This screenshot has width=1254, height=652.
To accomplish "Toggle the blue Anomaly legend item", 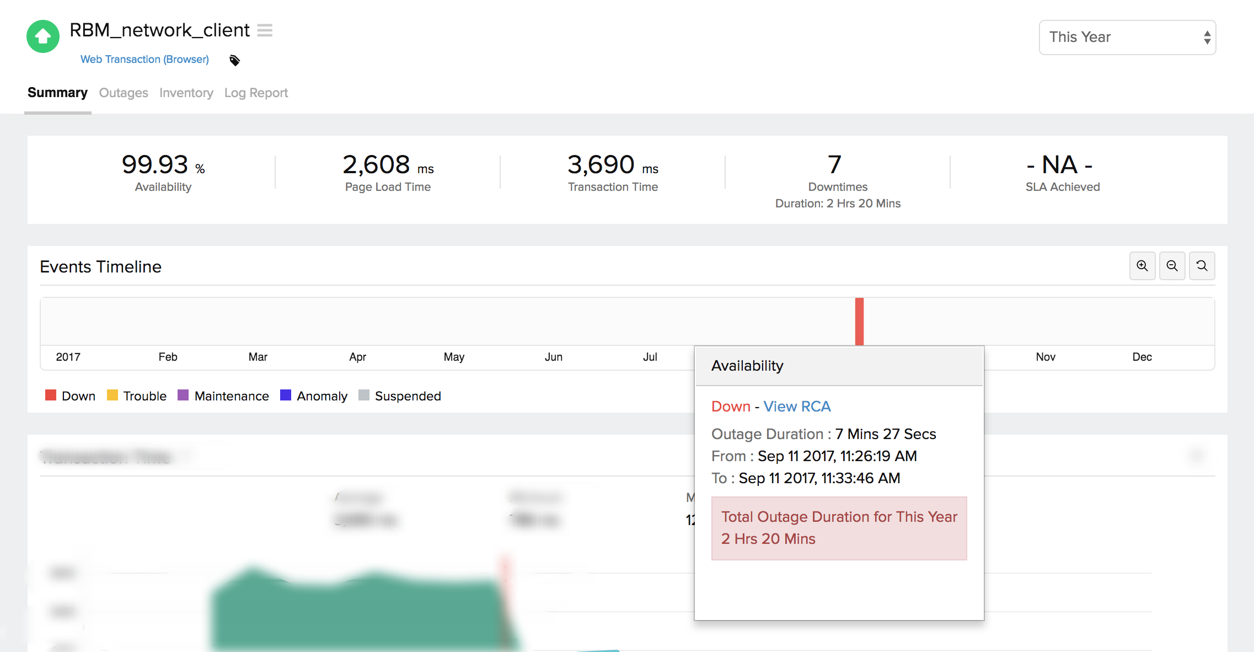I will click(286, 396).
